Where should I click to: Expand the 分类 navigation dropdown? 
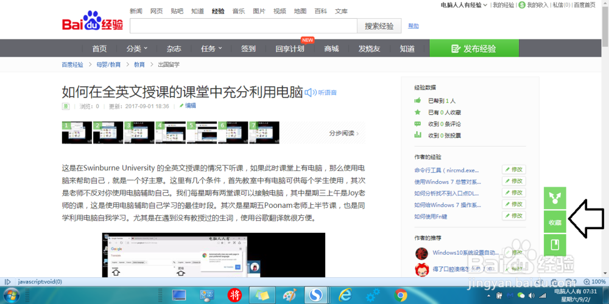[136, 49]
